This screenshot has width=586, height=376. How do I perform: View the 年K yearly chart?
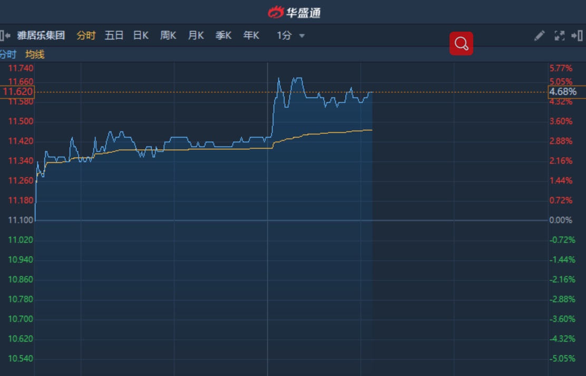[251, 35]
